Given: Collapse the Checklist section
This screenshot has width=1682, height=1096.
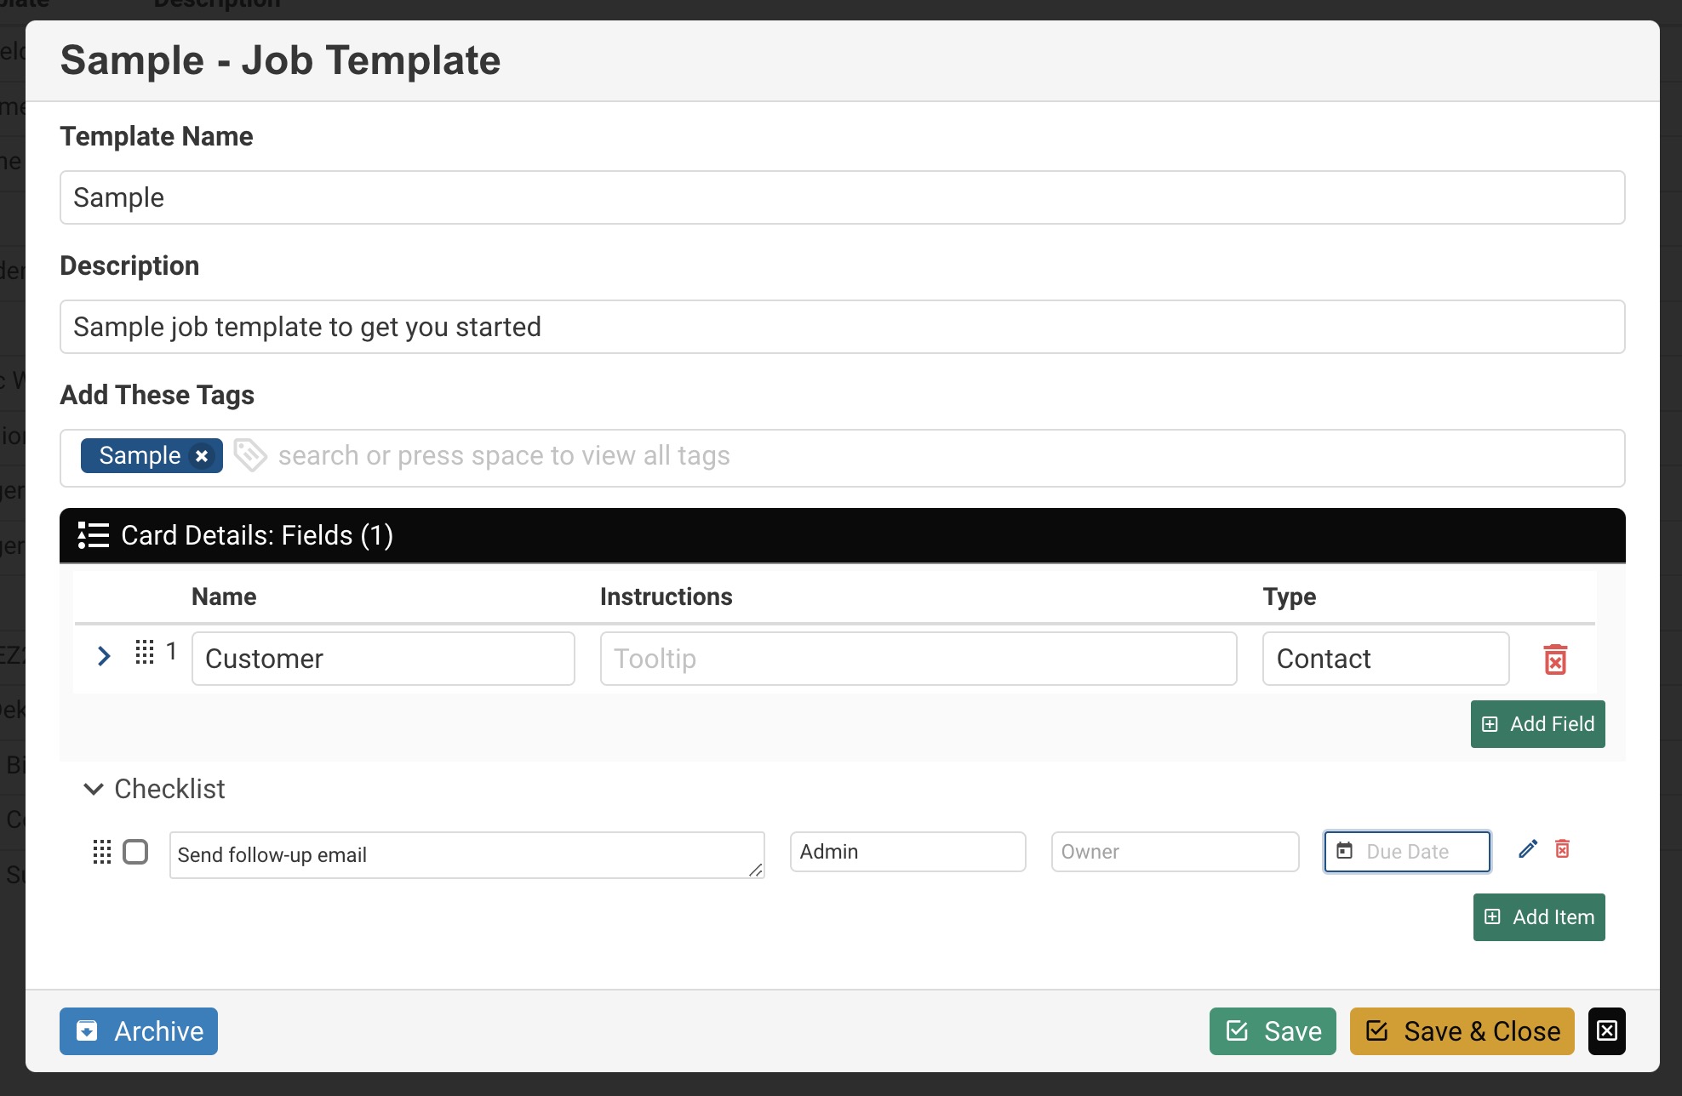Looking at the screenshot, I should [x=94, y=790].
